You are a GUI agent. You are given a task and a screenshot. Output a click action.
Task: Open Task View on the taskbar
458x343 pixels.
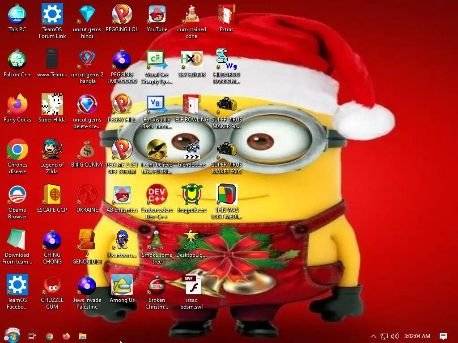coord(32,336)
